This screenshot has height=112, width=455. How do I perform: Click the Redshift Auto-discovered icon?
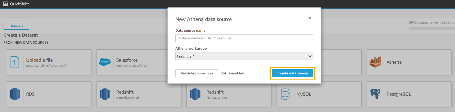105,94
